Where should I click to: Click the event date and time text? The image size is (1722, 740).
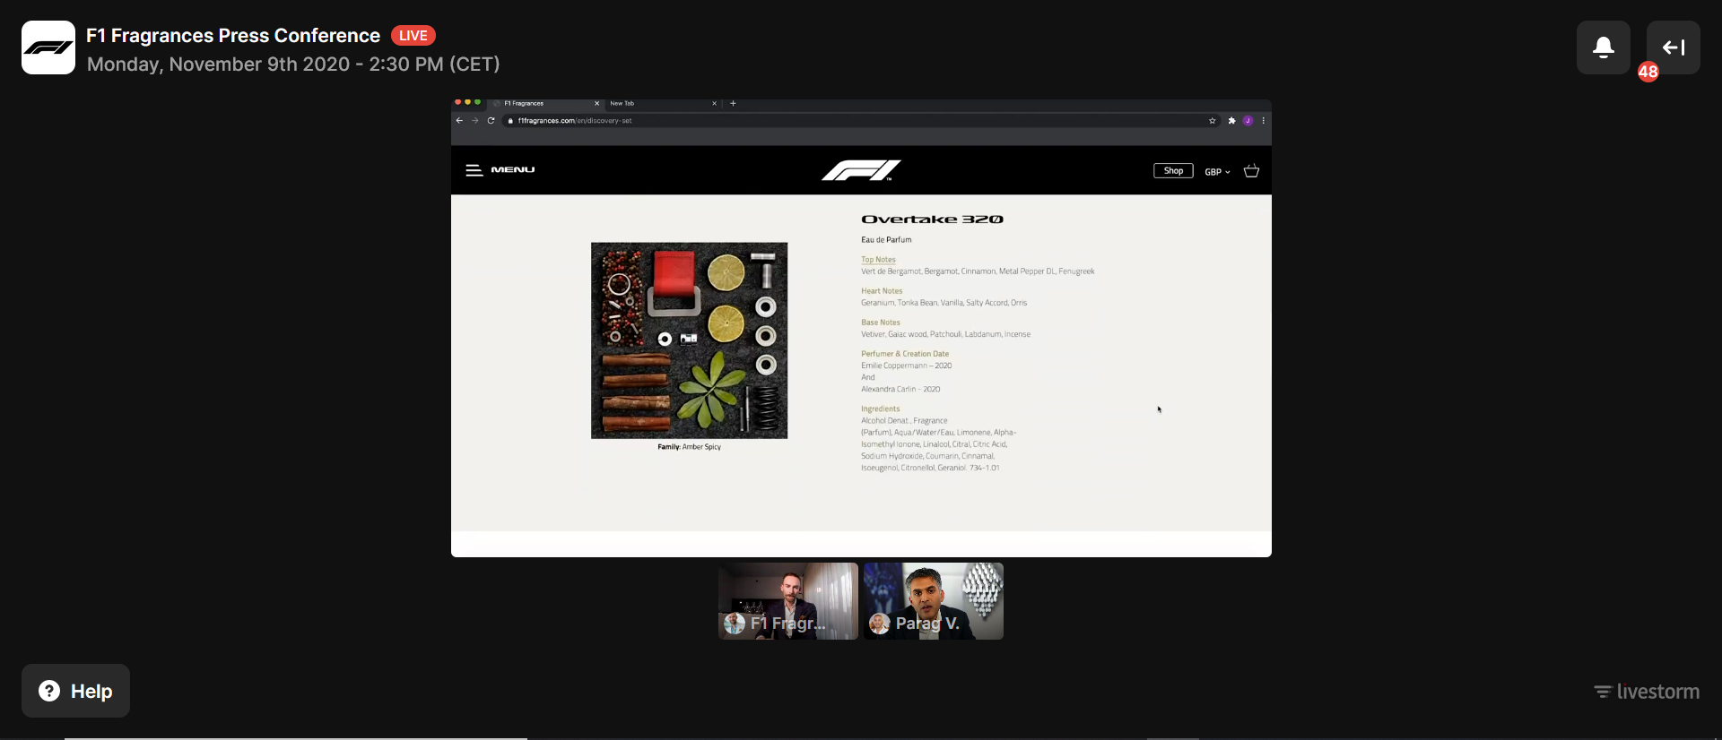click(x=293, y=65)
